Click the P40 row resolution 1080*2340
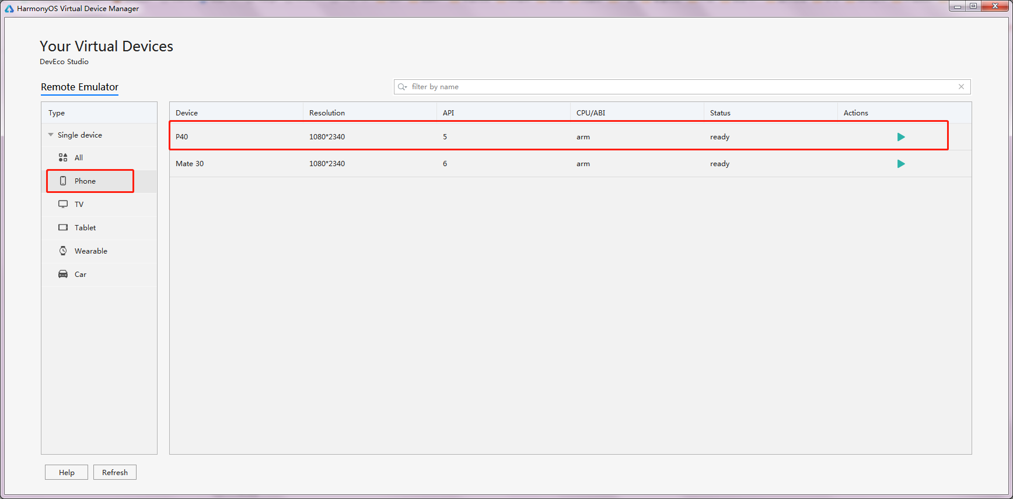 point(327,137)
